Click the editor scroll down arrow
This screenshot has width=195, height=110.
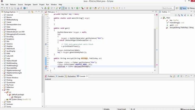click(155, 70)
